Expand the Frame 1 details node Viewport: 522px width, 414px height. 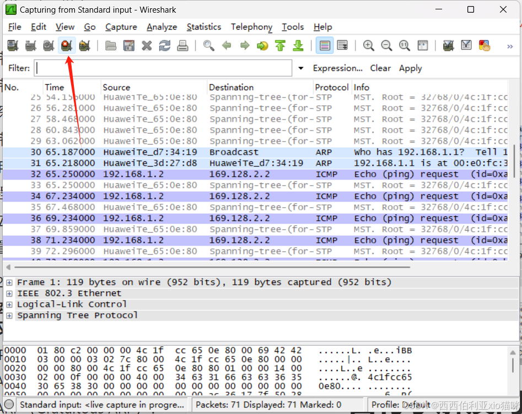pyautogui.click(x=9, y=282)
